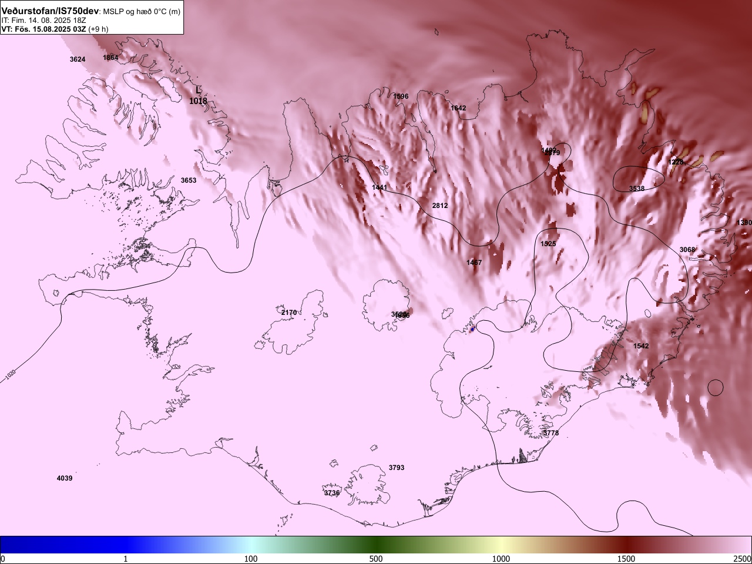Click the pale yellow part of the color bar

pyautogui.click(x=501, y=545)
